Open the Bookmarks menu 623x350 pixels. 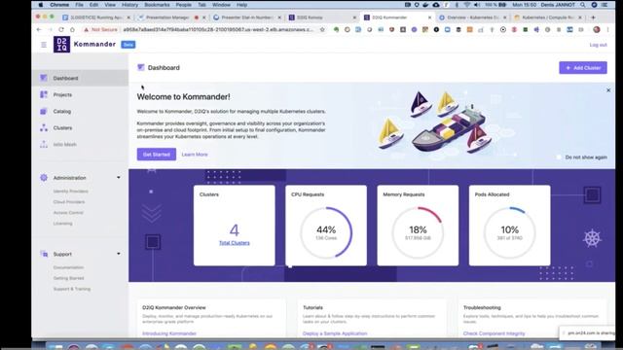pos(157,5)
